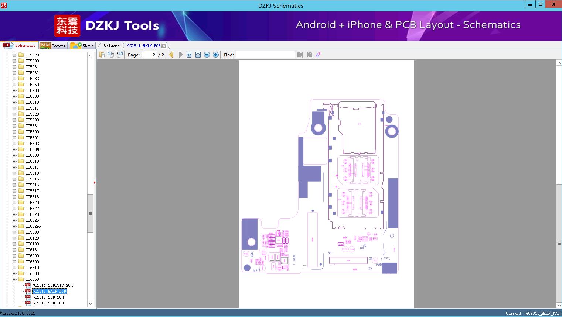Find previous match icon
The width and height of the screenshot is (562, 317).
click(300, 55)
